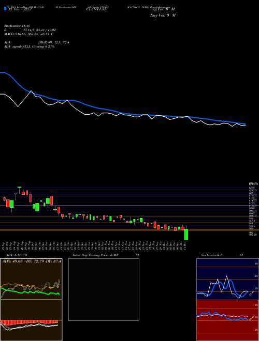Select the MACD 916.66, 962.24 values line
Screen dimensions: 259x341
click(28, 34)
